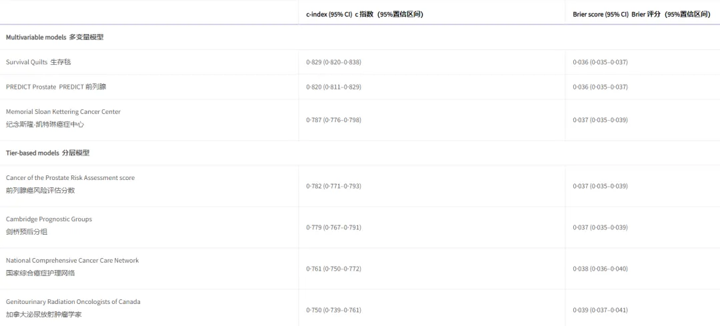Select c-index value 0·820 for PREDICT Prostate

[x=334, y=87]
